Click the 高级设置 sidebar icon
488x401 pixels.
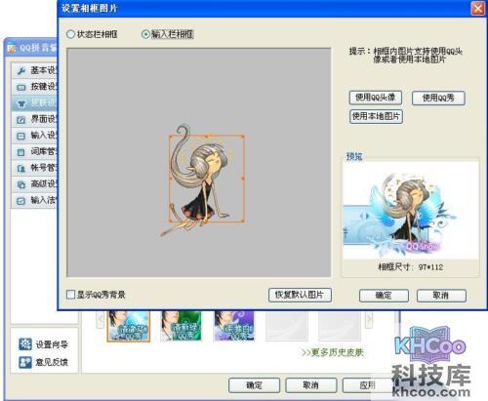coord(21,184)
